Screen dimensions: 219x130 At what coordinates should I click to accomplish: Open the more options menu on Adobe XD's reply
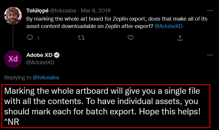(210, 55)
